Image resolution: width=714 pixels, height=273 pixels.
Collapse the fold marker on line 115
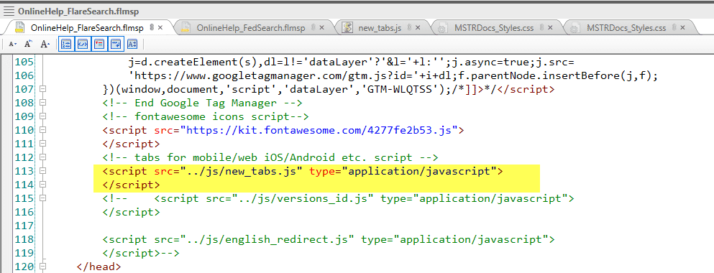point(43,198)
